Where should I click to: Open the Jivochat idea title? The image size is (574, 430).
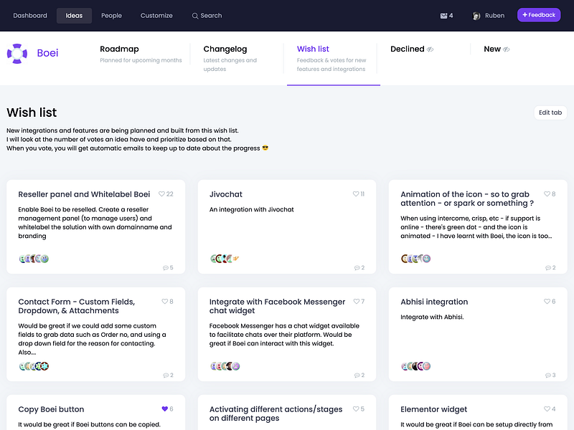pos(226,194)
